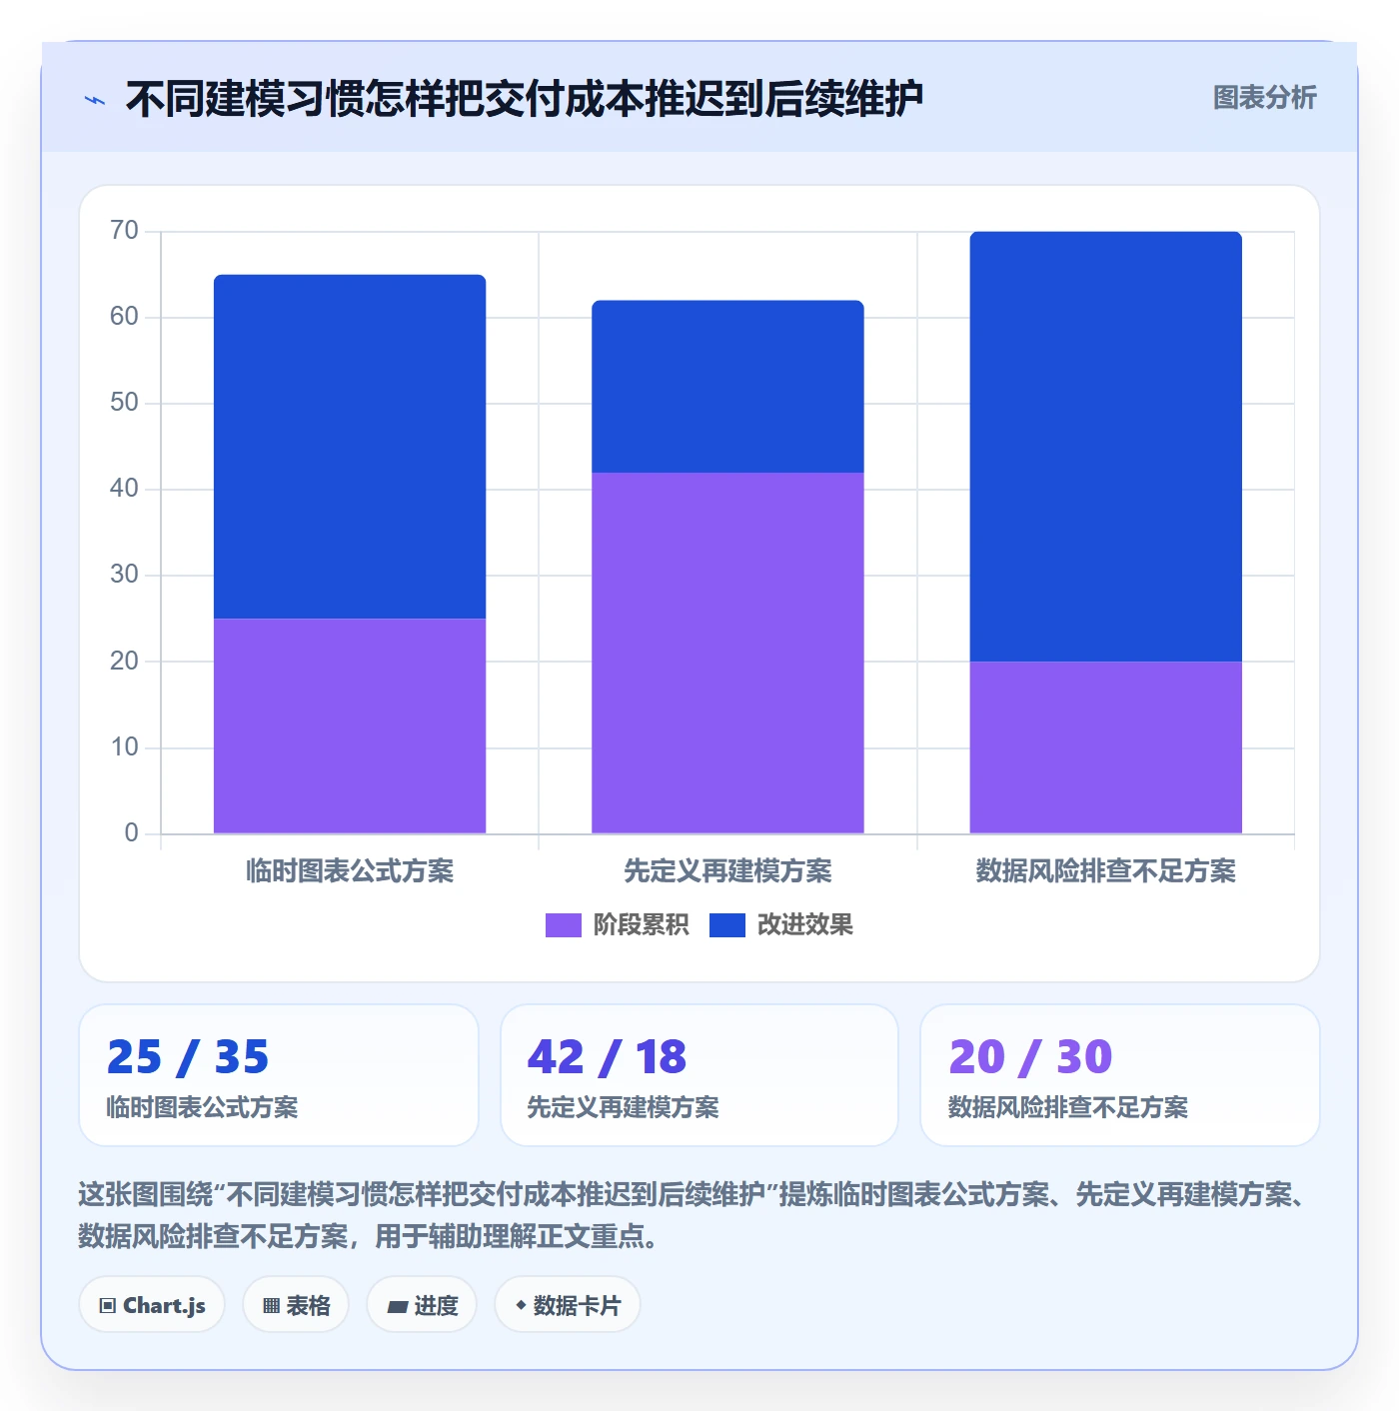Click the purple bar segment for 先定义再建模方案
The width and height of the screenshot is (1399, 1411).
(727, 653)
